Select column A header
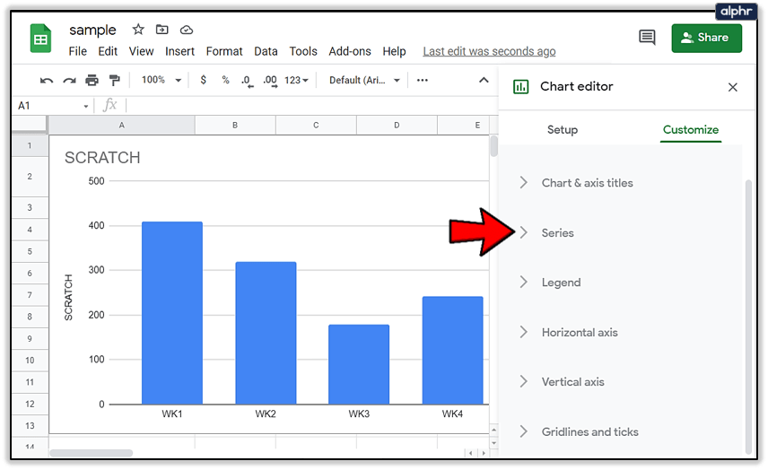This screenshot has width=768, height=470. point(121,126)
